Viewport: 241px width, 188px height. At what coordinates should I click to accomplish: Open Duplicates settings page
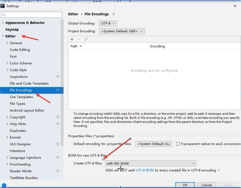coord(18,131)
